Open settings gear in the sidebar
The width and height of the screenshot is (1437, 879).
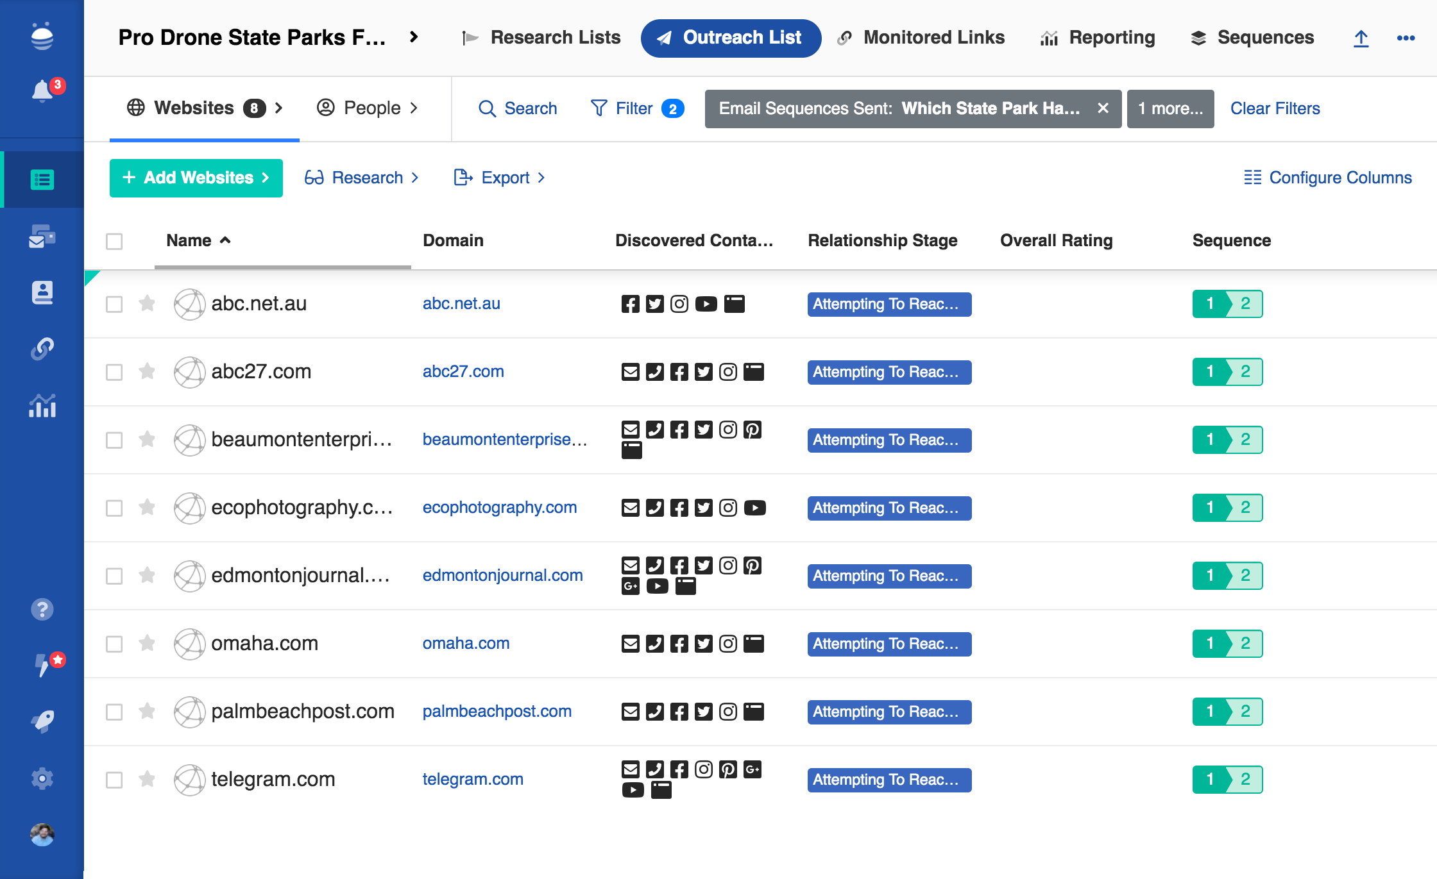42,778
